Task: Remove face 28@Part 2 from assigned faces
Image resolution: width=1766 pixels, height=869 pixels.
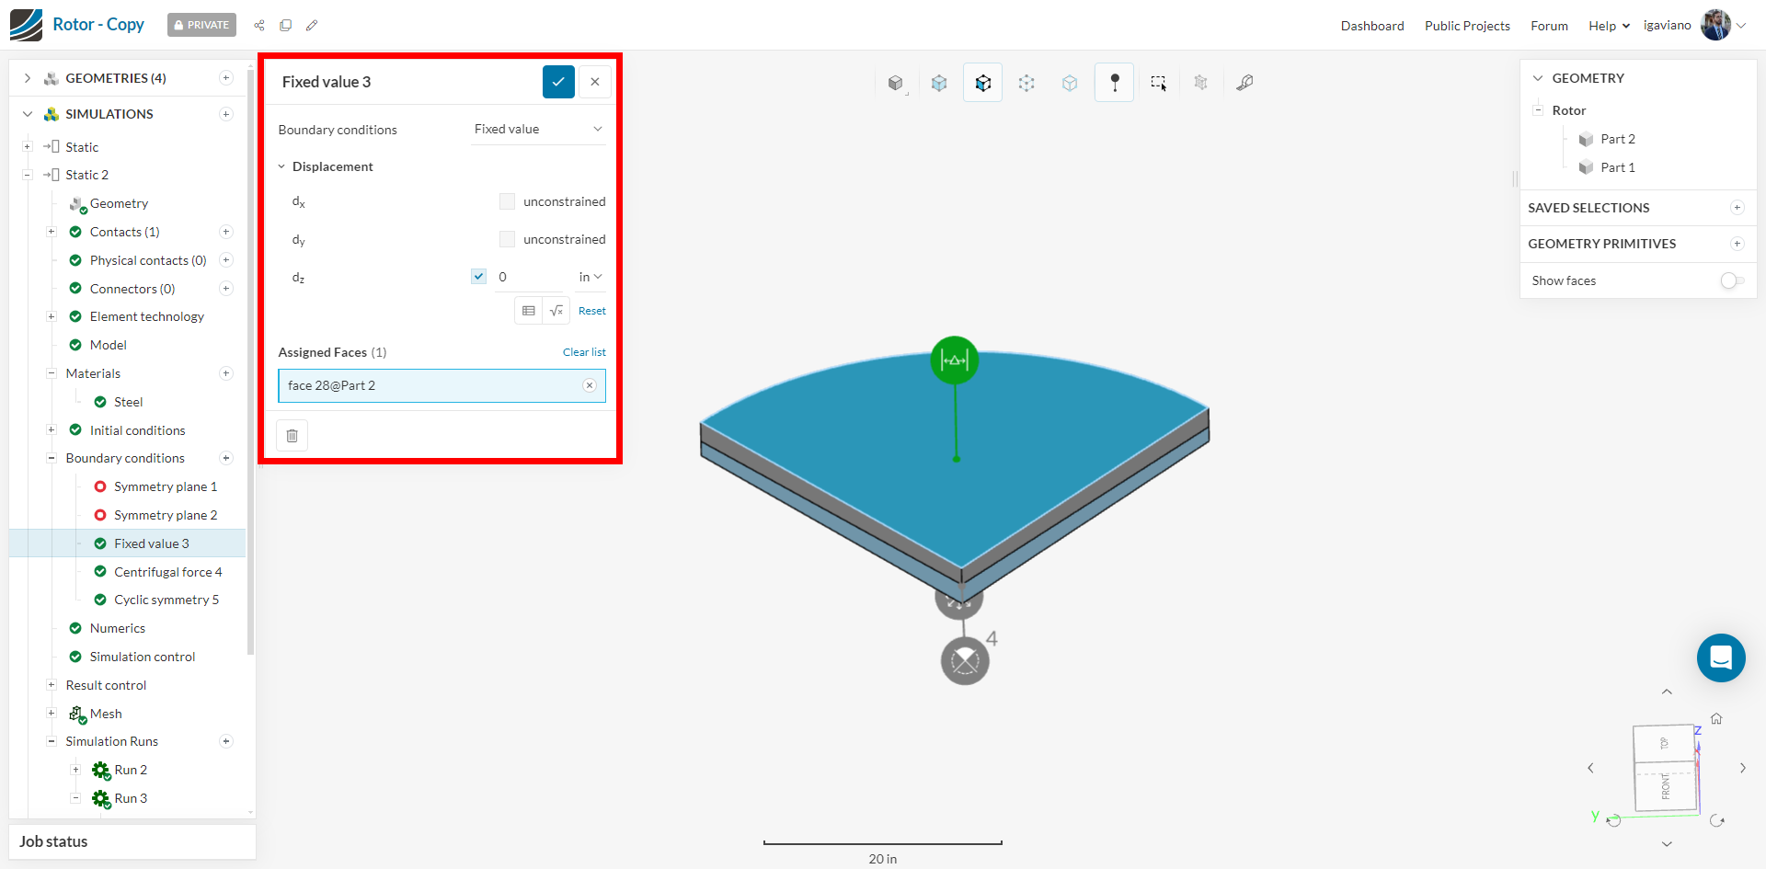Action: pos(590,385)
